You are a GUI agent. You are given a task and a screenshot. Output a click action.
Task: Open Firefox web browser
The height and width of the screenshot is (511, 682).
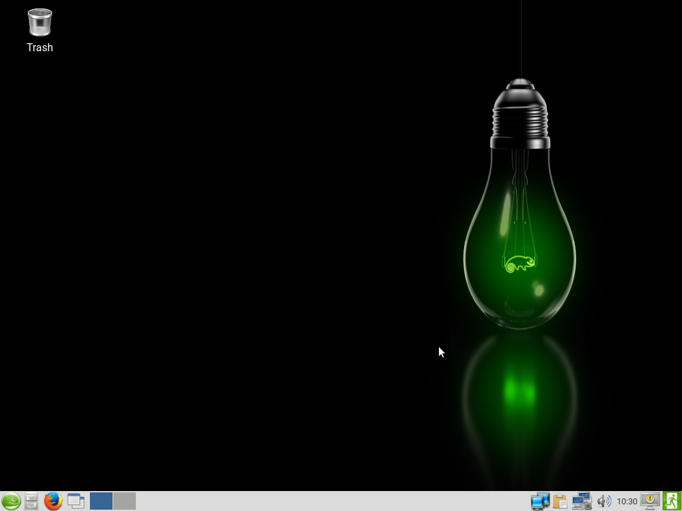pyautogui.click(x=53, y=501)
